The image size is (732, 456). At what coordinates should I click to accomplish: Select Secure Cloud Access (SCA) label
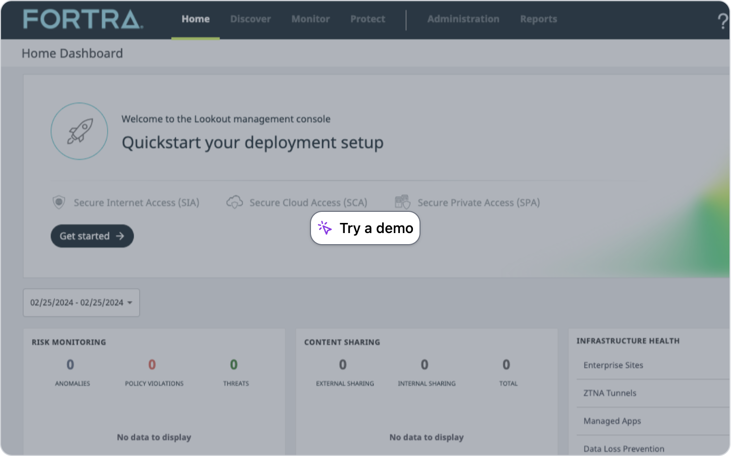tap(308, 203)
